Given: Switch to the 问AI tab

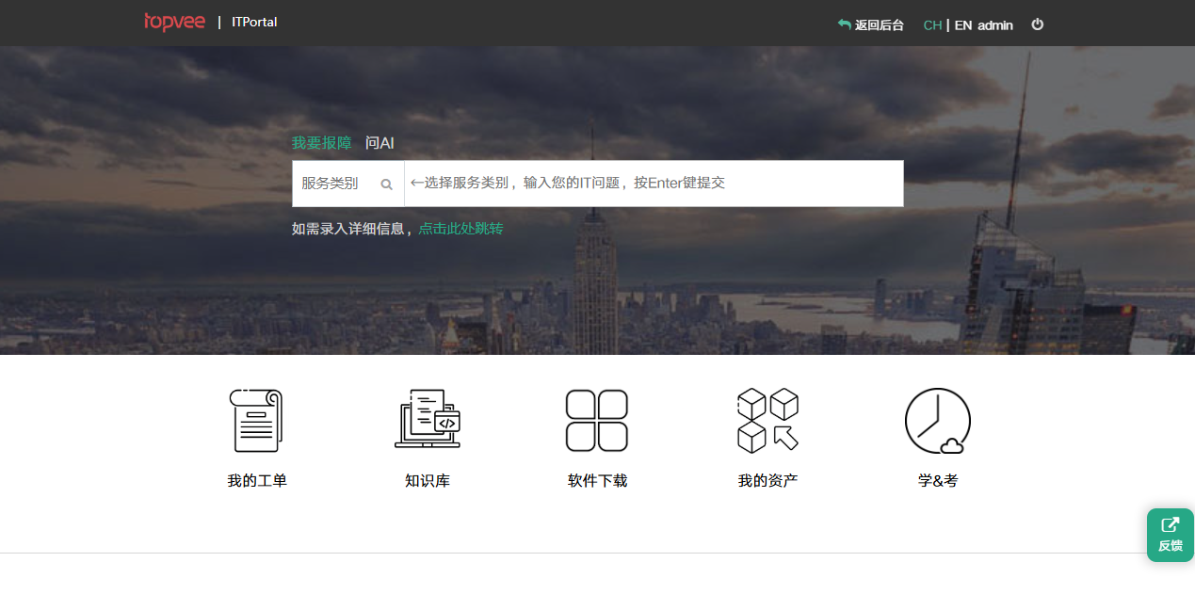Looking at the screenshot, I should coord(379,143).
